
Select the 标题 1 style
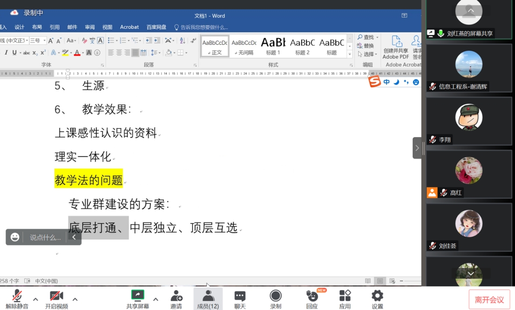point(273,46)
